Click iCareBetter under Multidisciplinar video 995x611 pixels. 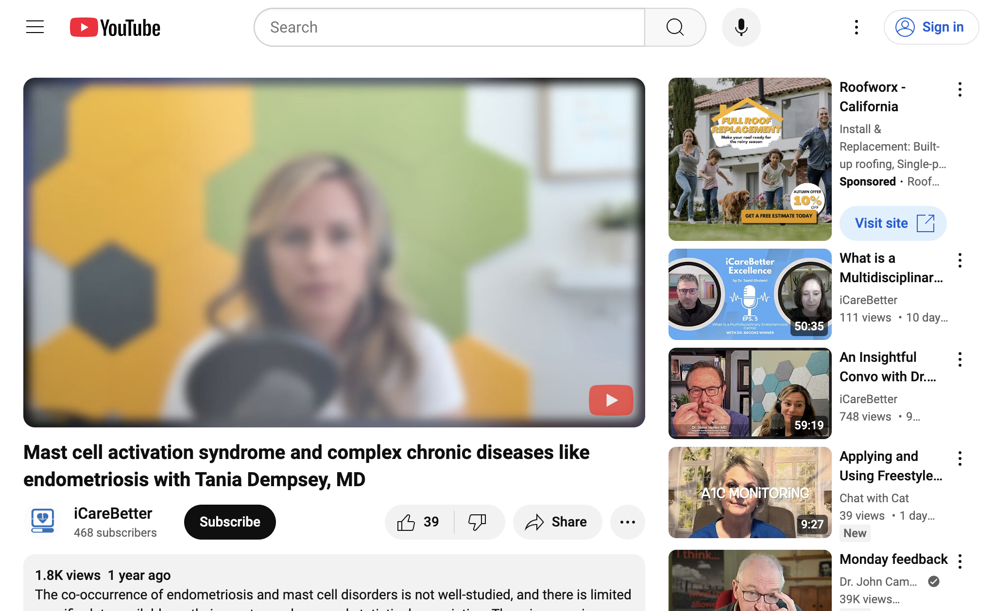[x=868, y=300]
